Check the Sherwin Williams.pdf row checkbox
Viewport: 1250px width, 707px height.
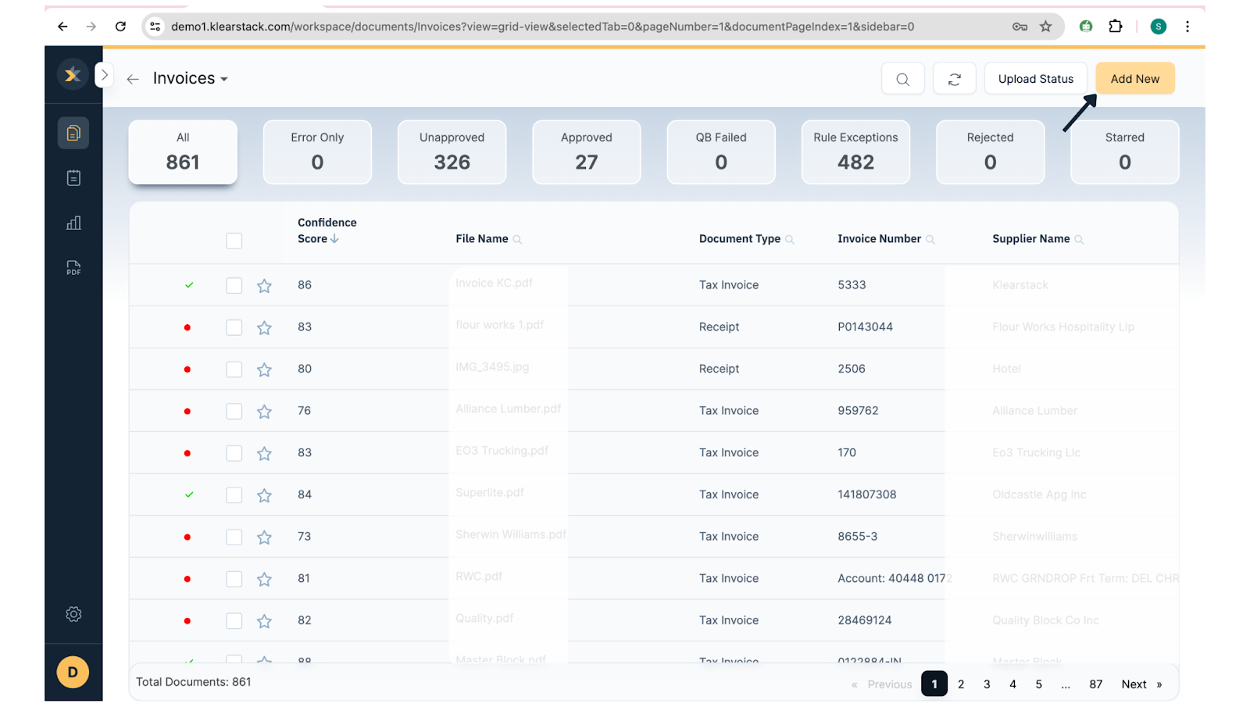234,537
